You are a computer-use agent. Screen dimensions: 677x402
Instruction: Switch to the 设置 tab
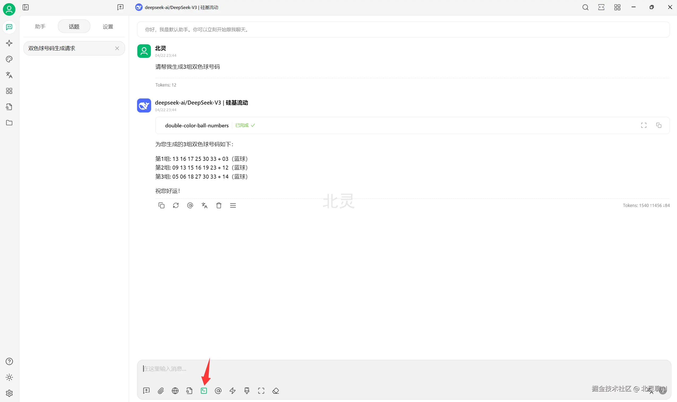coord(108,26)
